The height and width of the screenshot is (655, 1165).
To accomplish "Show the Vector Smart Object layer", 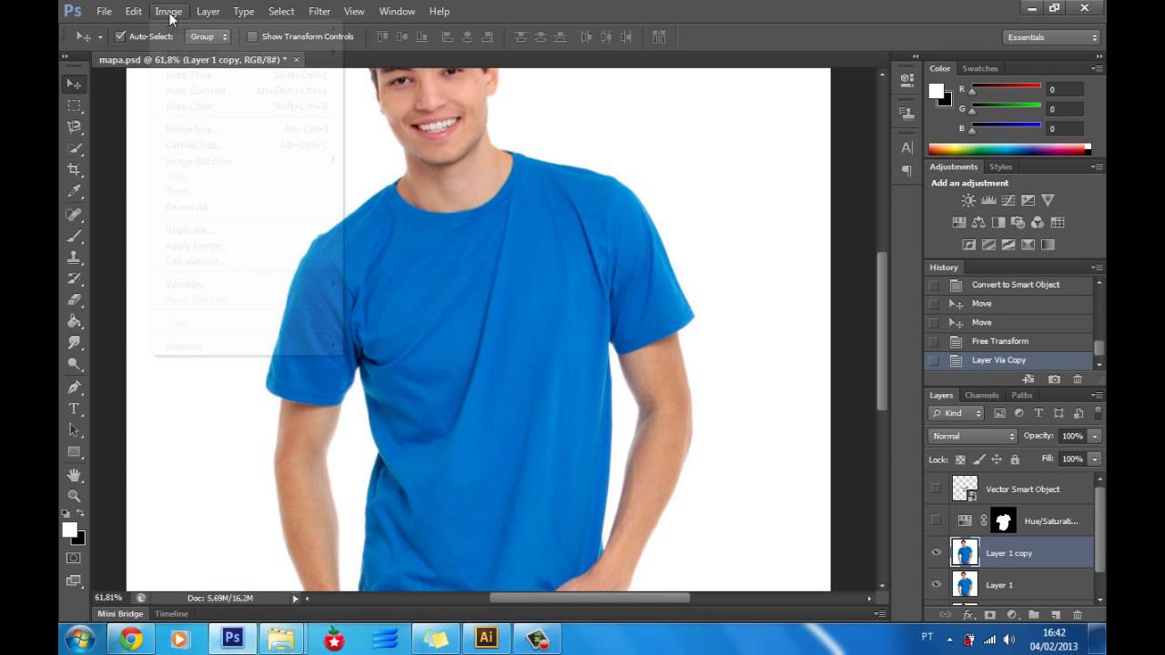I will pos(936,489).
